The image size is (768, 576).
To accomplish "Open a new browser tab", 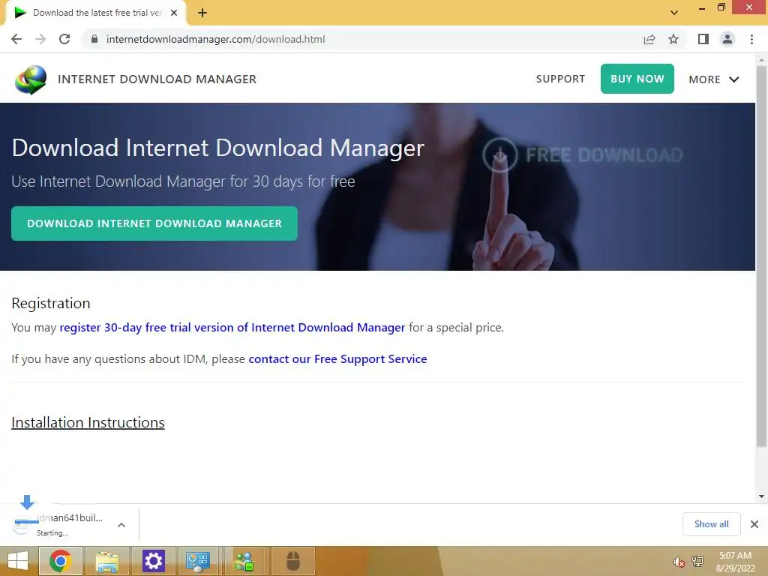I will [202, 13].
